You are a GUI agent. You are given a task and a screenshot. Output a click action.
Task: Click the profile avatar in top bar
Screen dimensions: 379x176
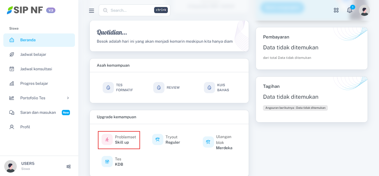click(x=364, y=10)
